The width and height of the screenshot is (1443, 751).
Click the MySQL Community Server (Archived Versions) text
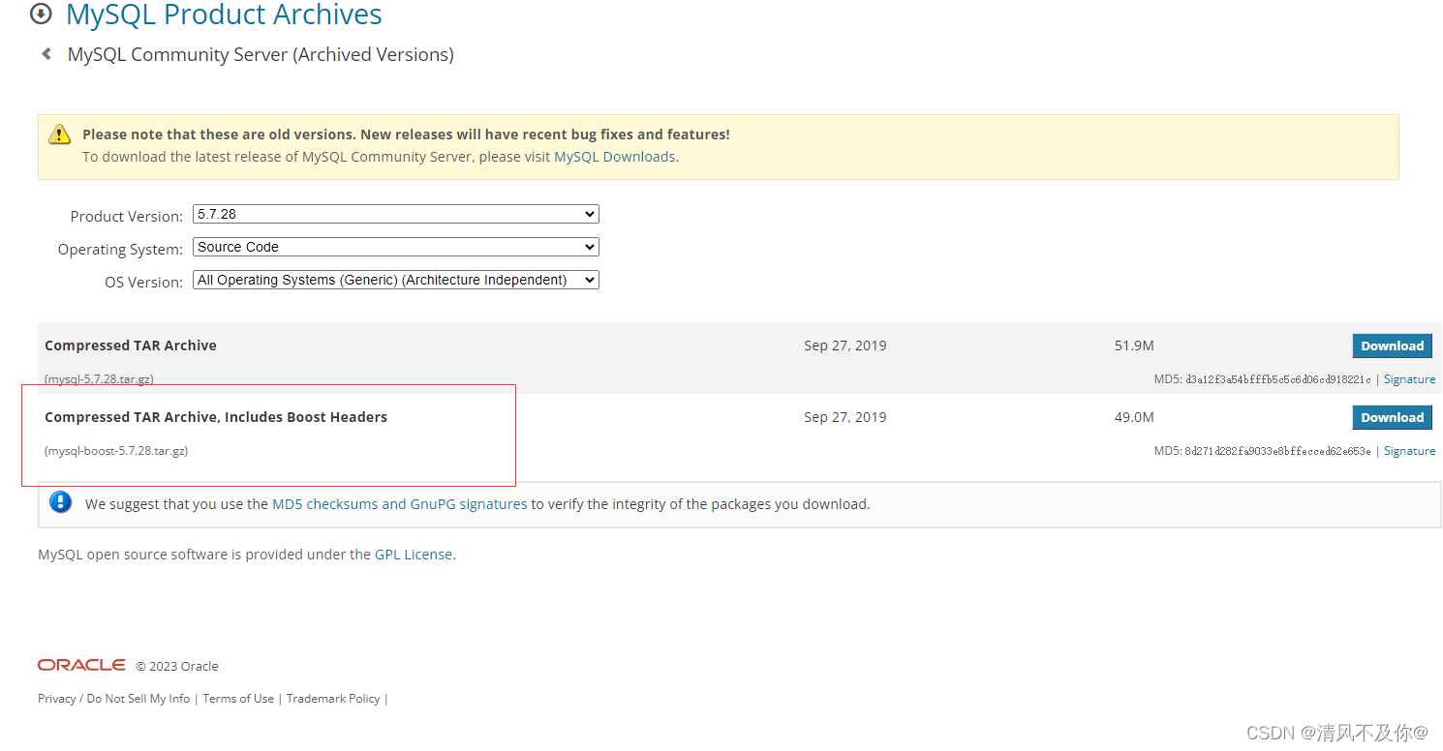pos(261,55)
